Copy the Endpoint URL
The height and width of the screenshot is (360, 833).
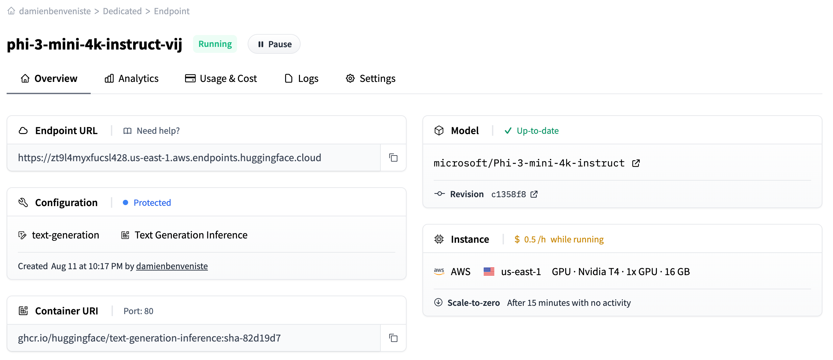click(393, 158)
